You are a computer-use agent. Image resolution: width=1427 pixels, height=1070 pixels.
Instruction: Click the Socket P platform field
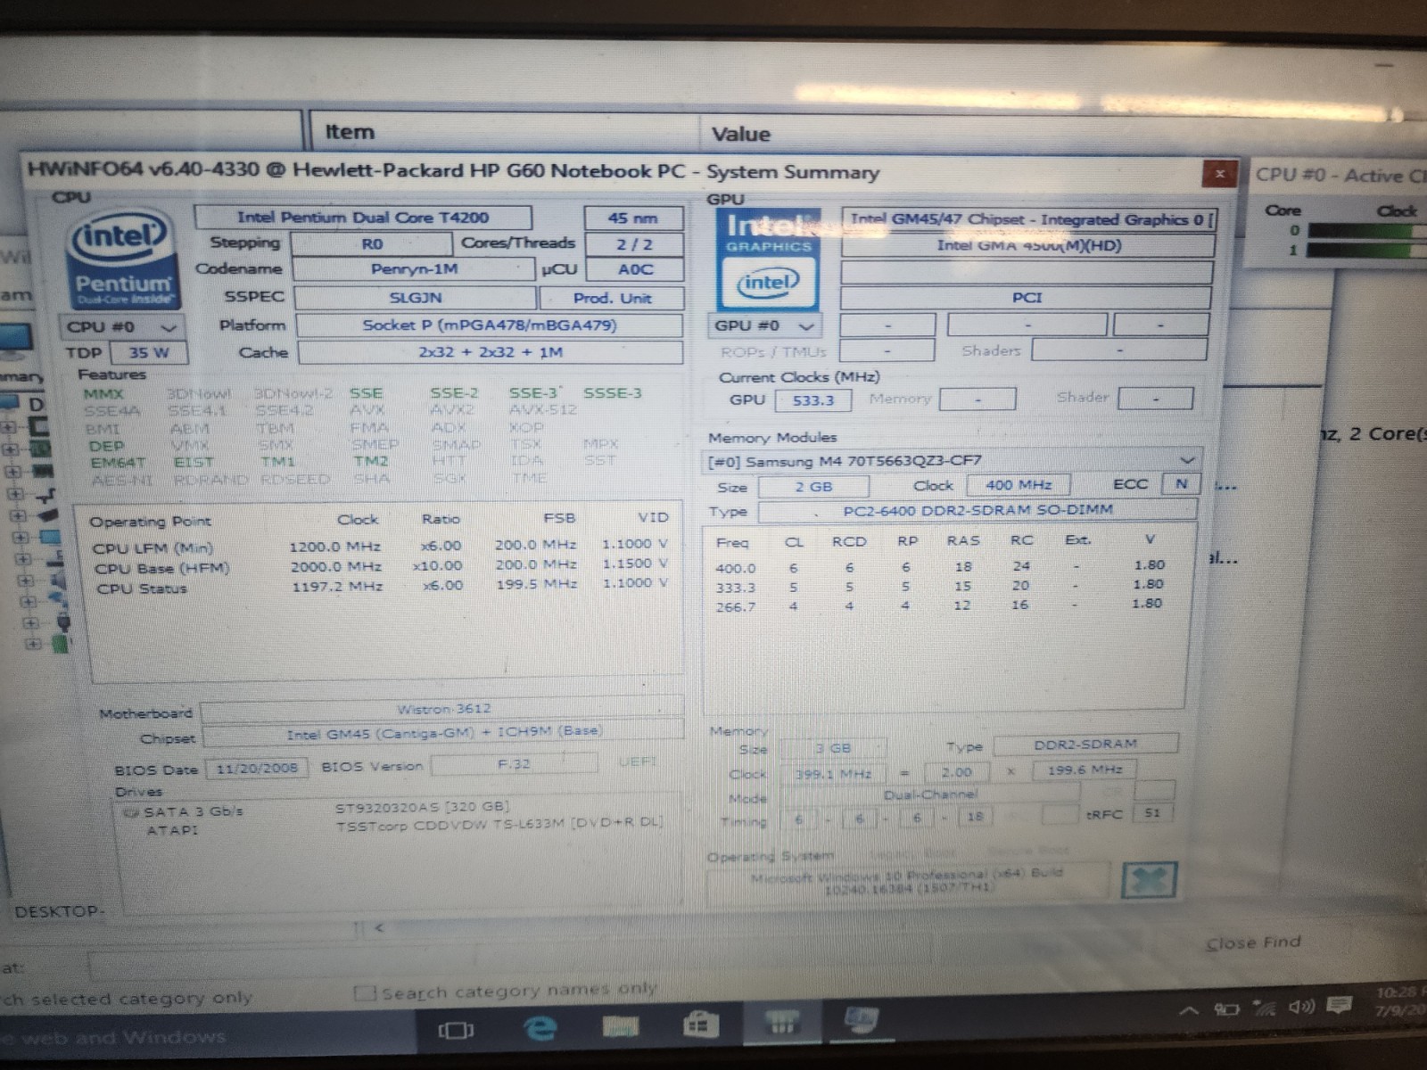(x=489, y=325)
